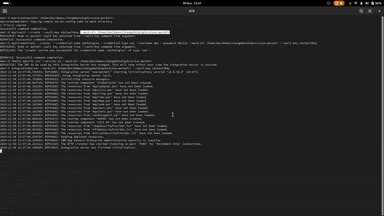Click the round tray indicator left of recording pill
The height and width of the screenshot is (216, 384).
[329, 3]
